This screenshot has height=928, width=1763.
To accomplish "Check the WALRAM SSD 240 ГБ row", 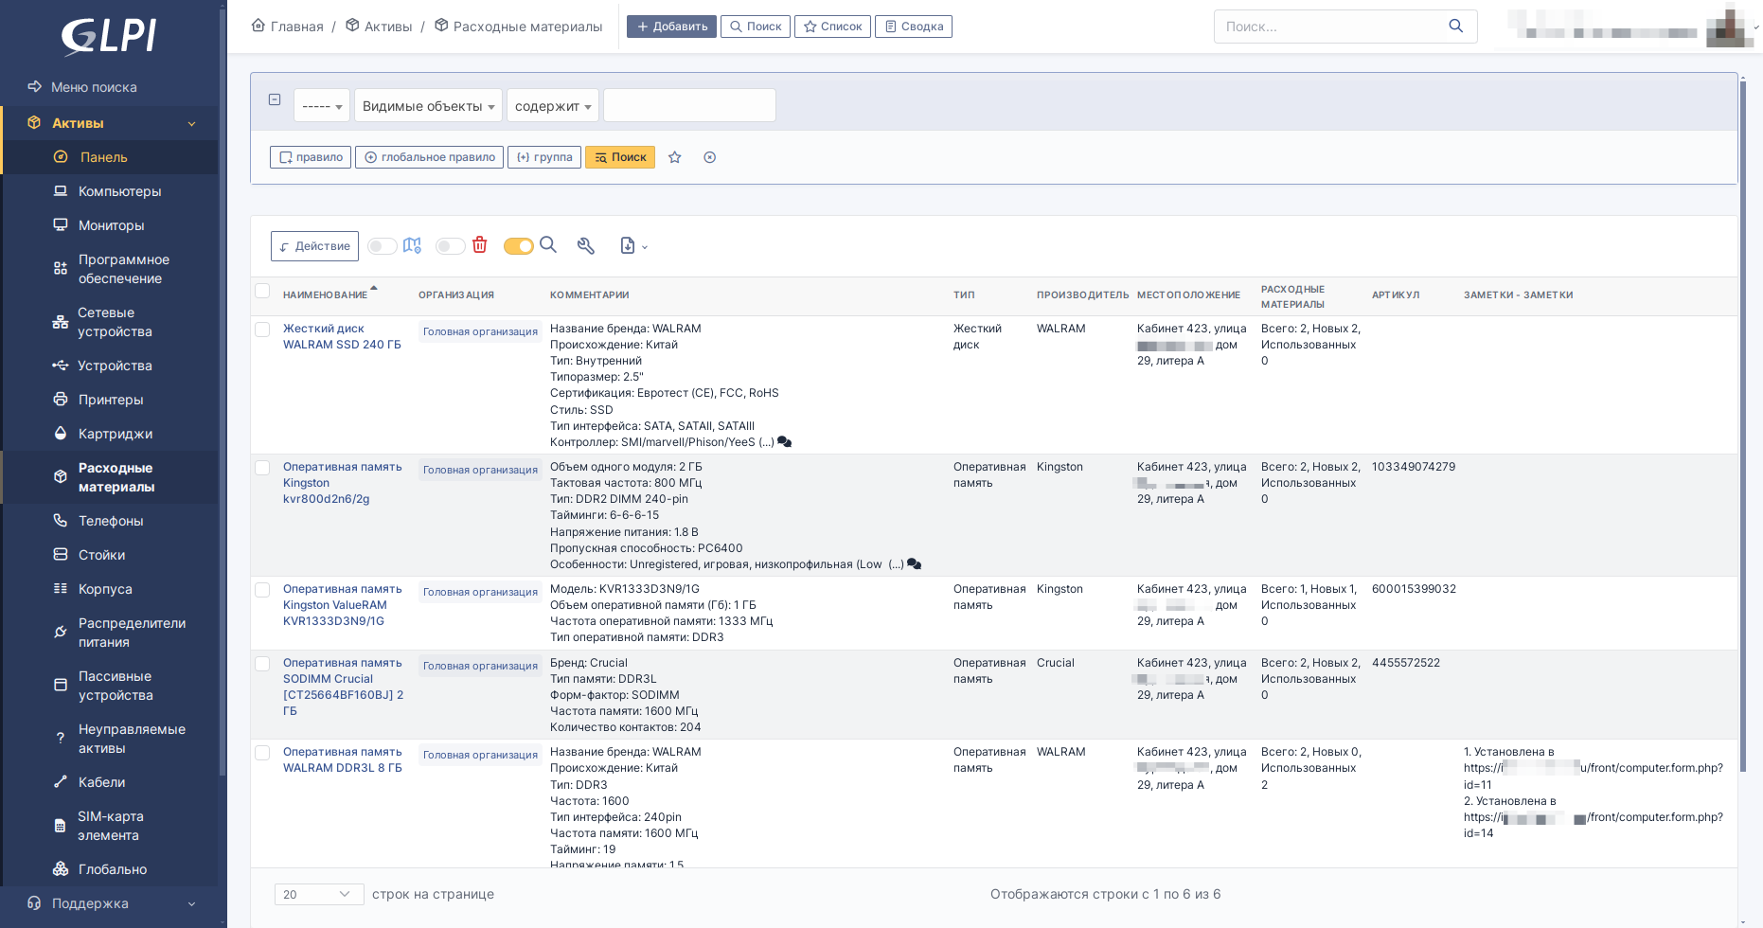I will [x=263, y=330].
